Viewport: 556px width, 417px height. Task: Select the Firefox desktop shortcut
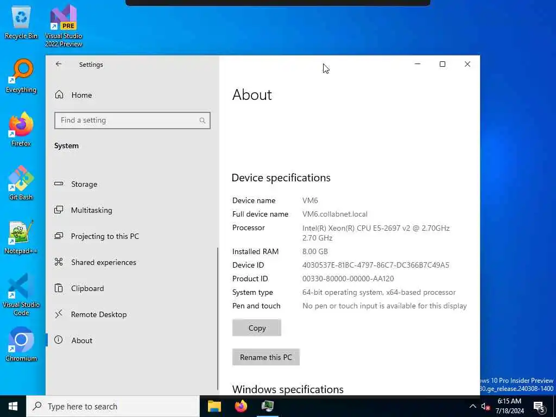click(21, 129)
